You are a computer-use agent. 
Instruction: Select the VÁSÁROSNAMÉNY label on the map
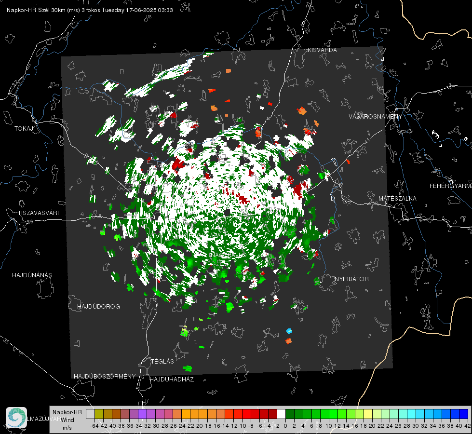point(376,117)
